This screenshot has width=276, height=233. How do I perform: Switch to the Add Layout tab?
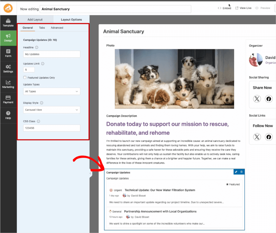(35, 19)
